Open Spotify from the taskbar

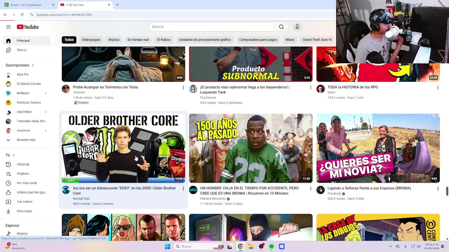(x=271, y=246)
